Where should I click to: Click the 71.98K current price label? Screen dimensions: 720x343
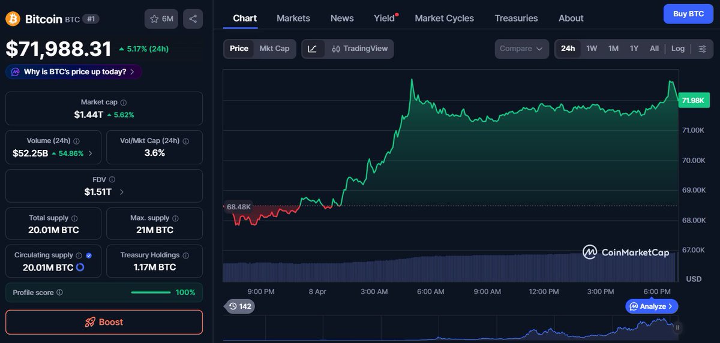pyautogui.click(x=692, y=101)
